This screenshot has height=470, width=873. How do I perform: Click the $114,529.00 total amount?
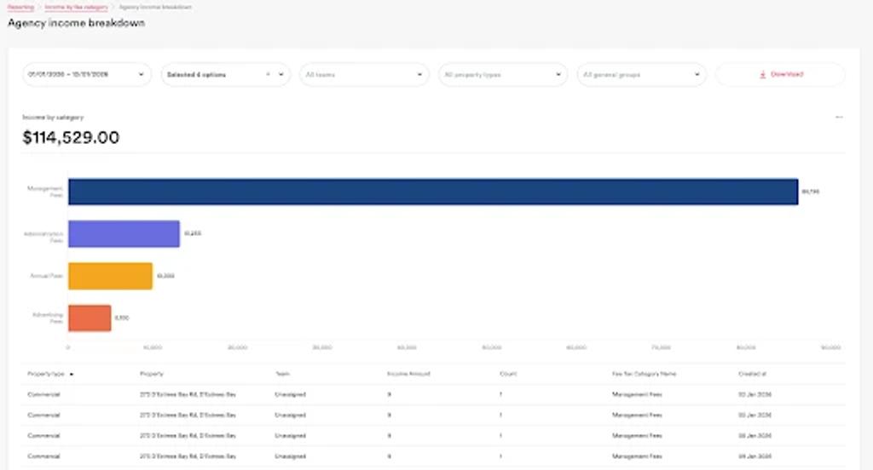pyautogui.click(x=71, y=137)
